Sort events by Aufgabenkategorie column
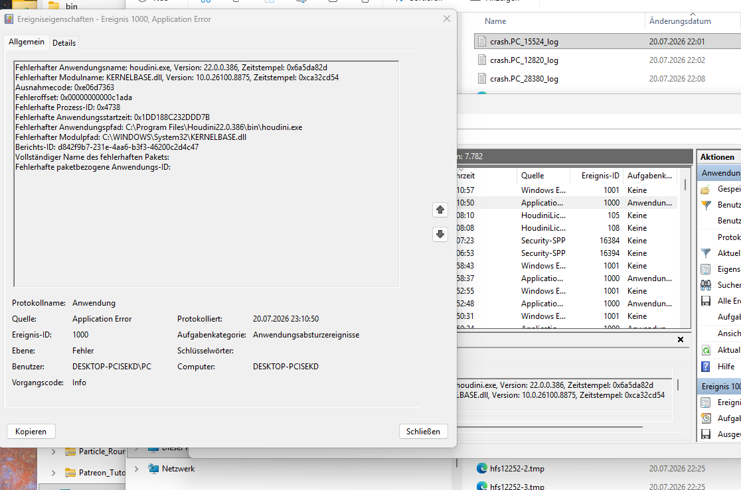Image resolution: width=741 pixels, height=490 pixels. coord(649,176)
